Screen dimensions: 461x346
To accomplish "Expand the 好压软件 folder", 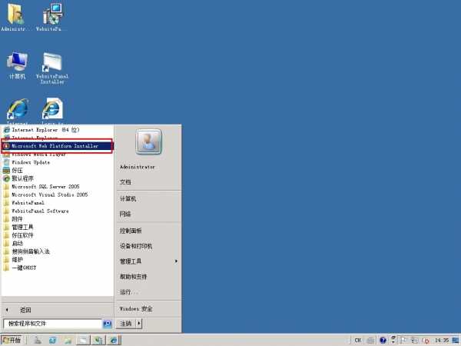I will point(57,235).
